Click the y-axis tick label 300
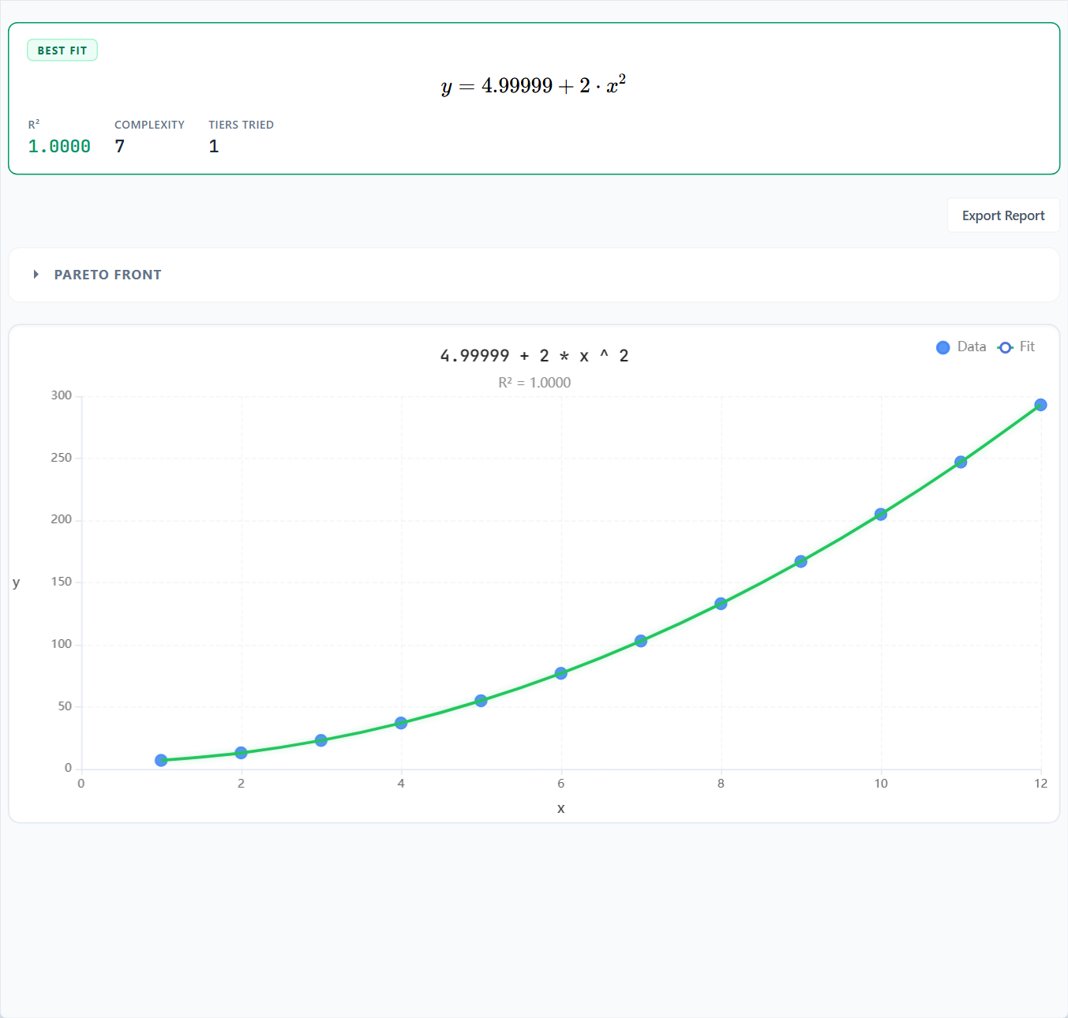This screenshot has width=1068, height=1018. (61, 395)
